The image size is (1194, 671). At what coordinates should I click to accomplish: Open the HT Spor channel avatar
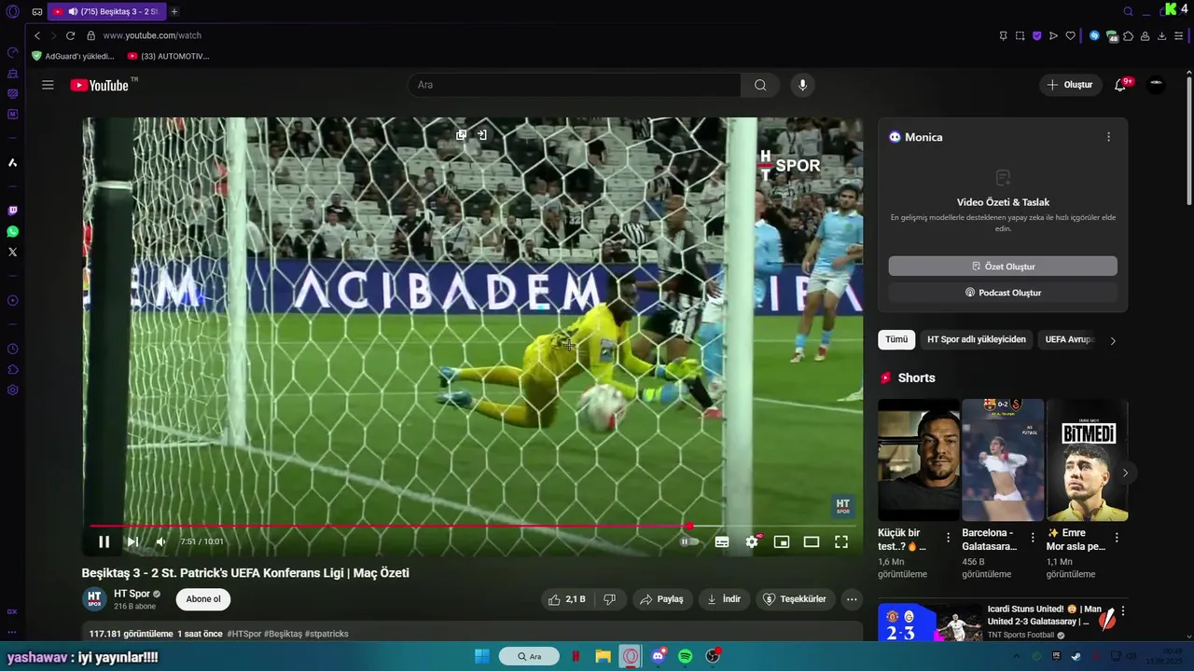pos(94,599)
